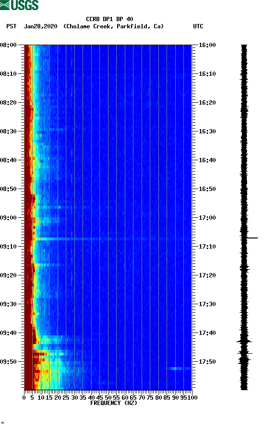Click the 16:00 UTC time label
The image size is (265, 428).
(207, 45)
